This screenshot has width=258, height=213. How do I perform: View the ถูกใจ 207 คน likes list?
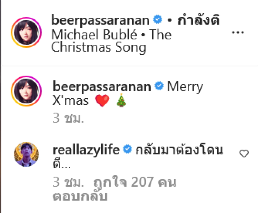click(x=135, y=182)
